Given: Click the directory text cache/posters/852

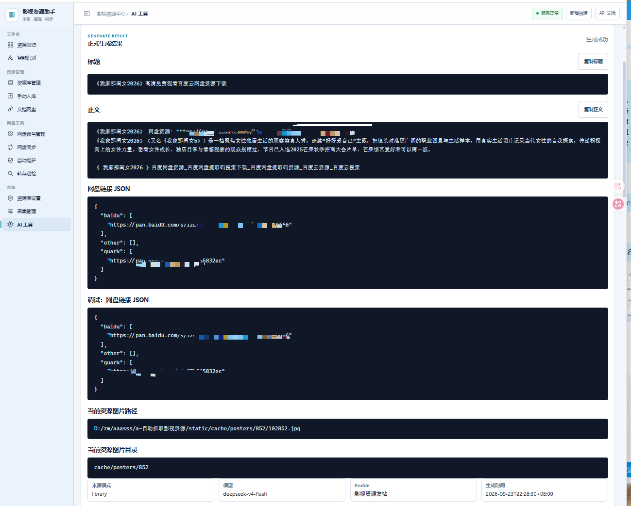Looking at the screenshot, I should click(x=121, y=468).
